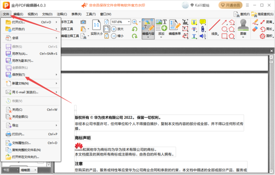Click the Distance (距离) measure tool
The image size is (275, 175).
[x=267, y=22]
